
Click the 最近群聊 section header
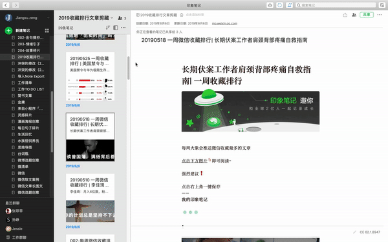[12, 203]
